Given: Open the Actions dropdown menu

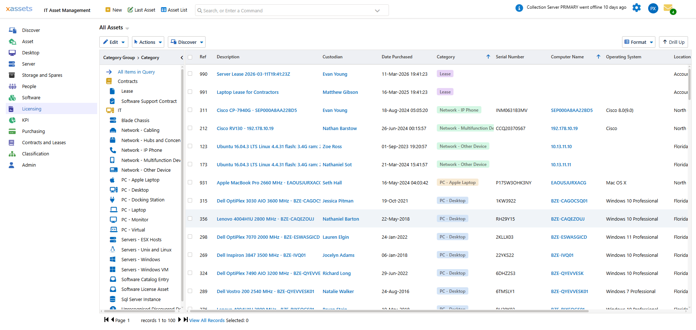Looking at the screenshot, I should (x=148, y=42).
